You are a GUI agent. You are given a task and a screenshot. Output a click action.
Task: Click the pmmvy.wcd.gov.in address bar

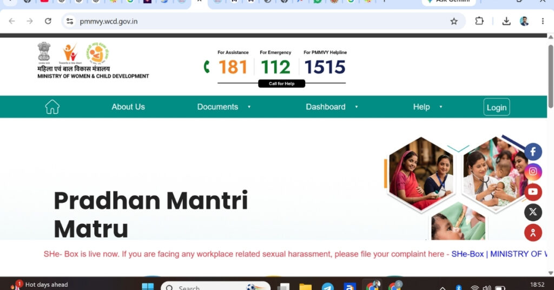263,21
